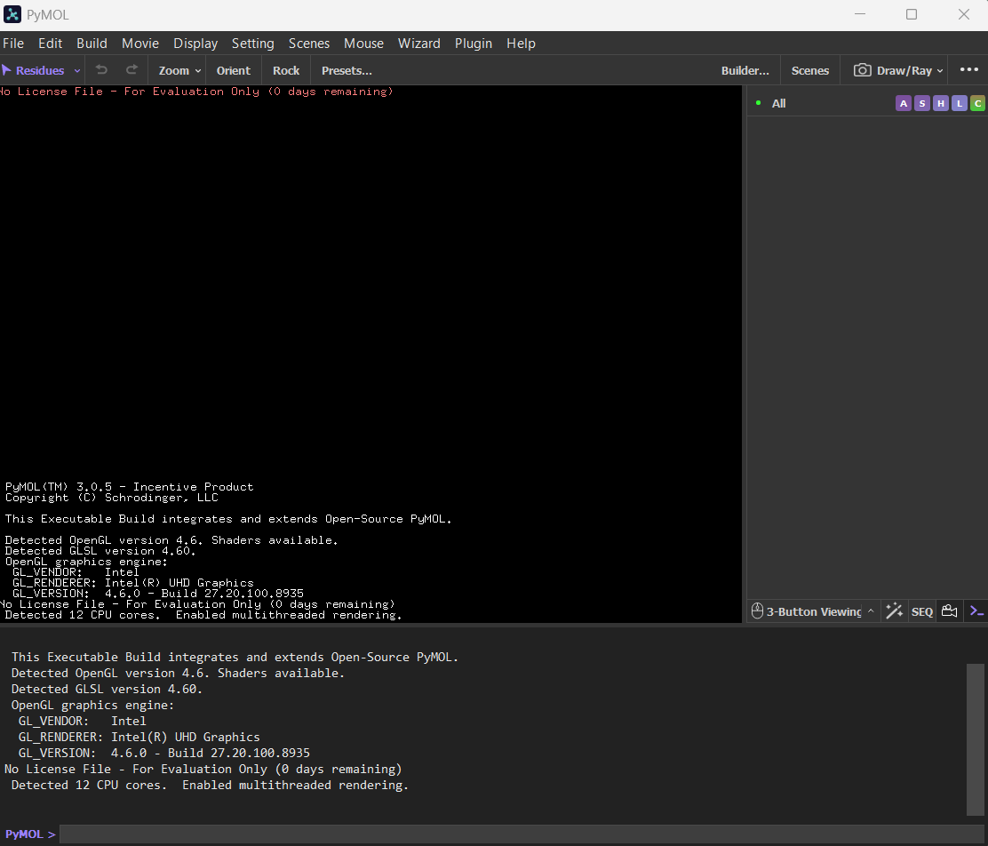This screenshot has width=988, height=846.
Task: Open the Zoom dropdown
Action: click(x=179, y=70)
